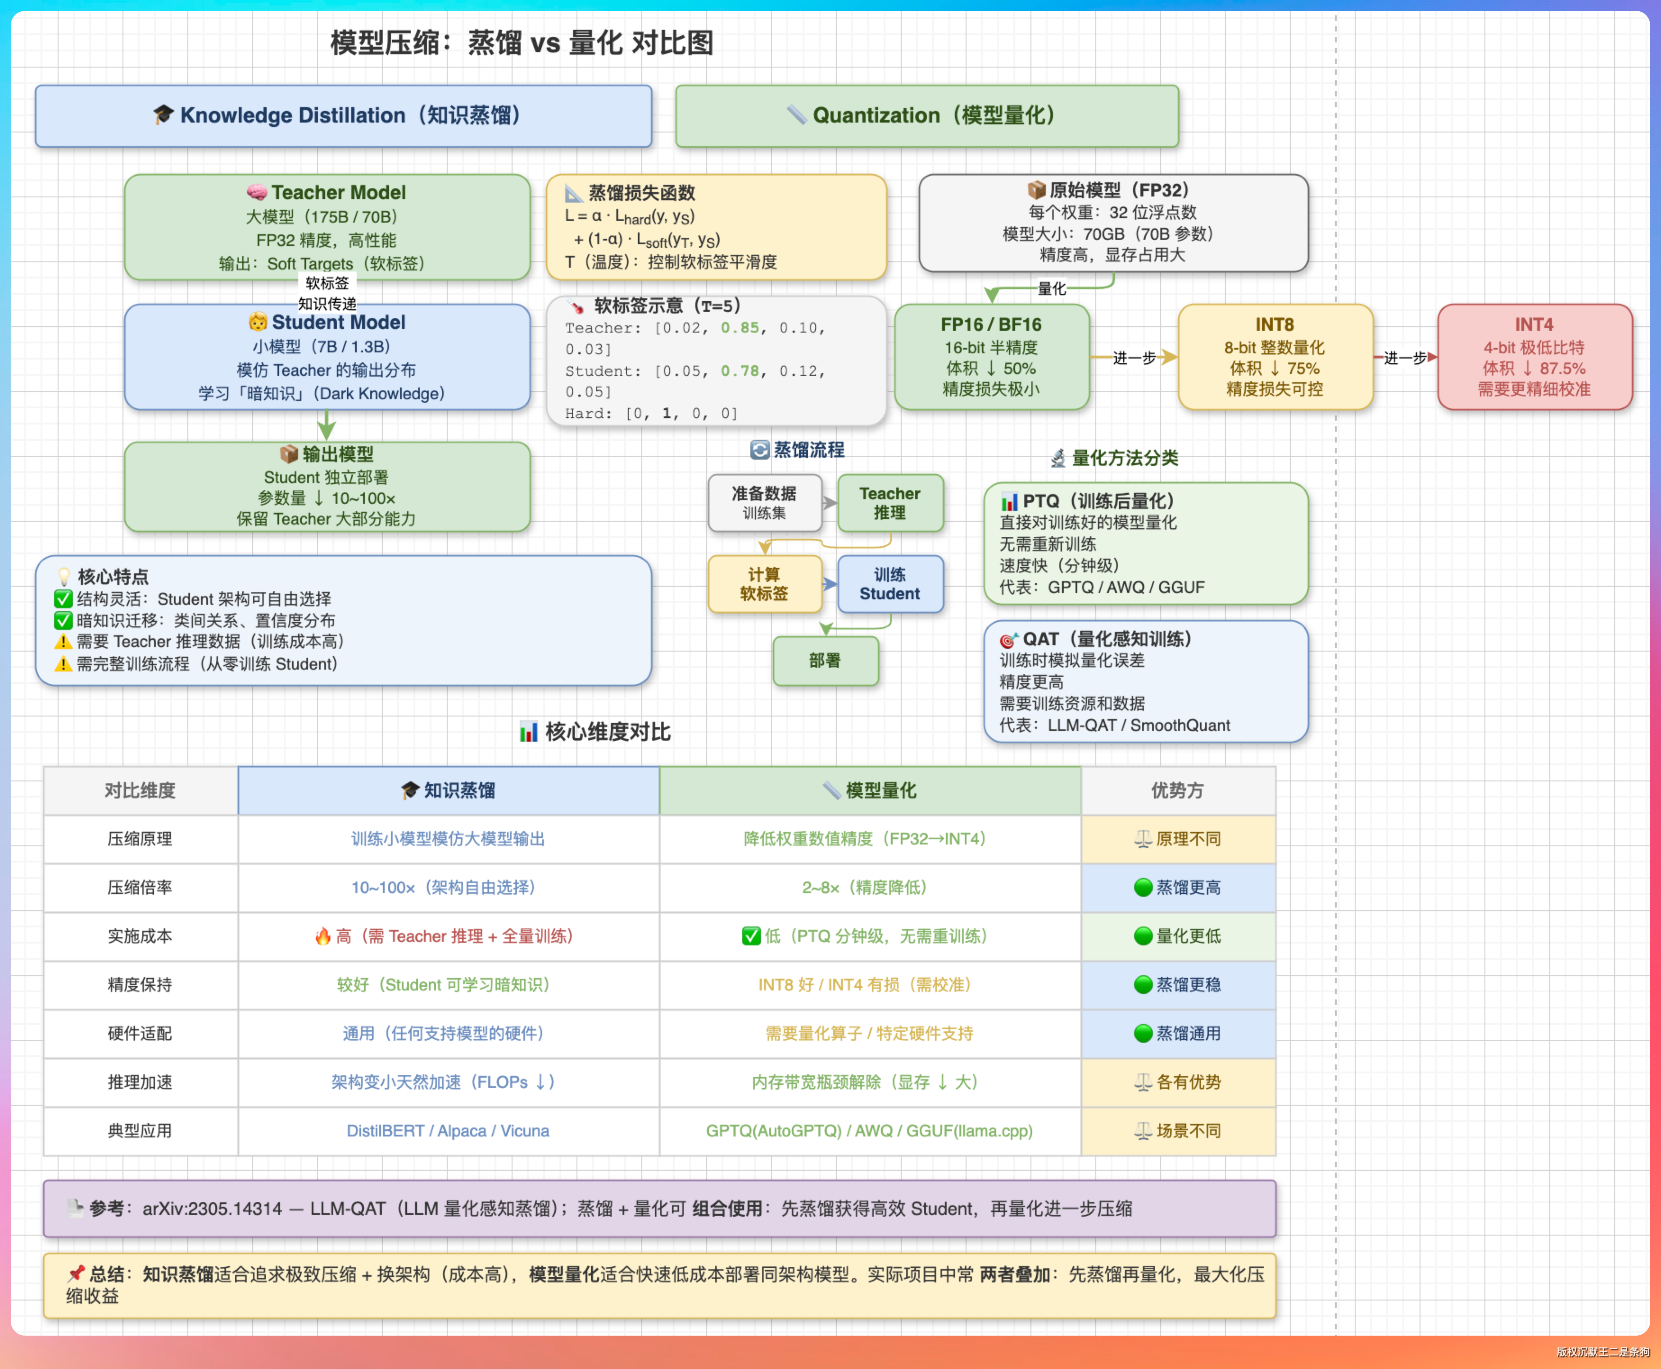Click the brain icon beside Teacher Model

click(x=257, y=192)
